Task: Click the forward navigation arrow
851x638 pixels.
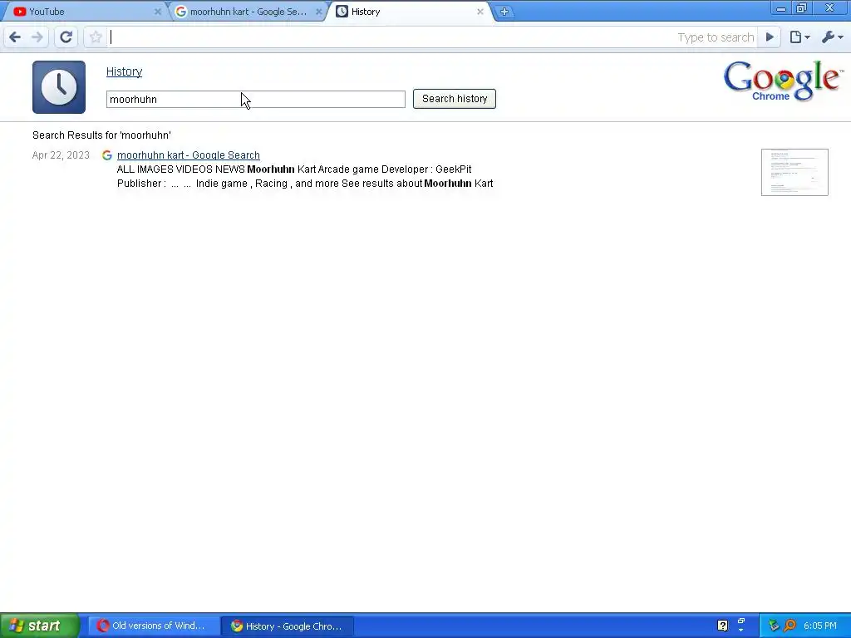Action: pyautogui.click(x=37, y=37)
